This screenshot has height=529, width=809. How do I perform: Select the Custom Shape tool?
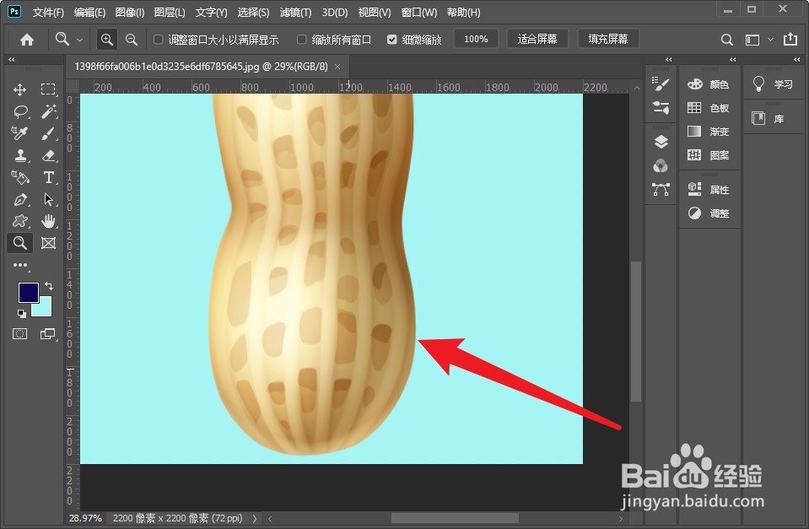tap(20, 221)
